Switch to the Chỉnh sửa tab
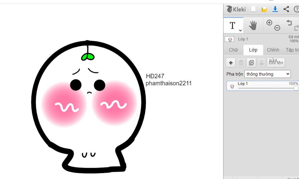The image size is (299, 179). 273,50
